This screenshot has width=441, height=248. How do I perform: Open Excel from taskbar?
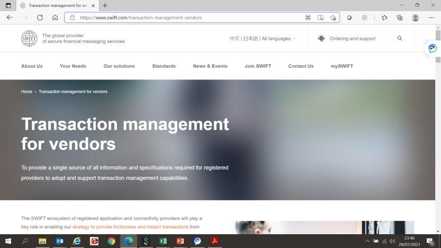[163, 241]
